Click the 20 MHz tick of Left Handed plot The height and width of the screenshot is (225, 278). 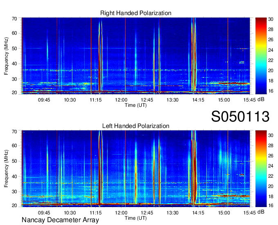[14, 205]
